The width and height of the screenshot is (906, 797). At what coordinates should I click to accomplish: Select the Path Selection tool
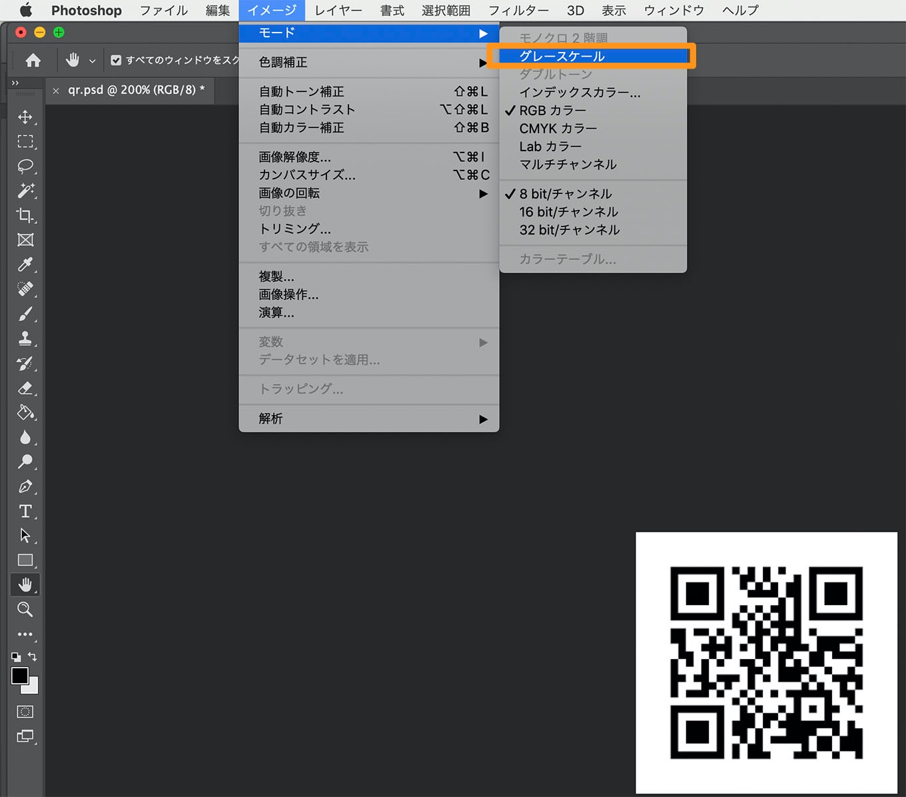pos(25,536)
